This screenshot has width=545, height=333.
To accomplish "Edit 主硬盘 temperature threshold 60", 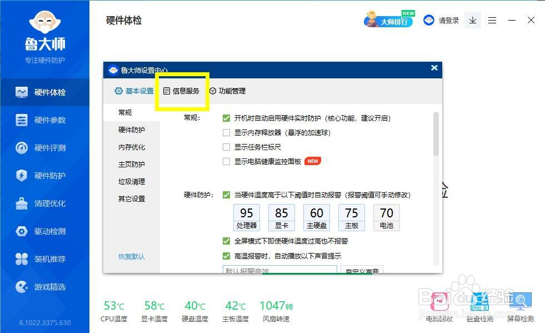I will [x=317, y=212].
